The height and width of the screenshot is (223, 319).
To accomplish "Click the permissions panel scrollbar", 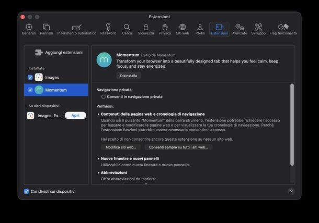I will pyautogui.click(x=292, y=125).
